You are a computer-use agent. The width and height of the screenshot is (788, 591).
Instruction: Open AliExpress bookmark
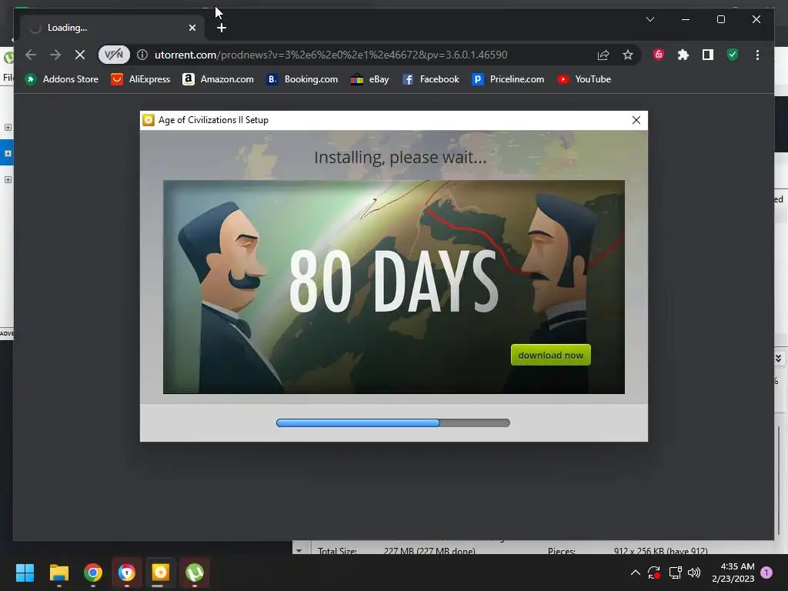click(x=141, y=79)
